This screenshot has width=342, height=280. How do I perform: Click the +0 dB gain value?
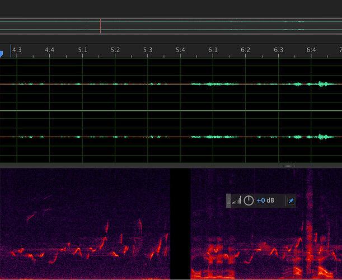266,200
